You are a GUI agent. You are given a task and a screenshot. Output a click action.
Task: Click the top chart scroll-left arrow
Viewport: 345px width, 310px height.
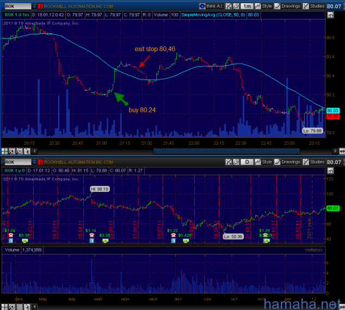coord(34,151)
